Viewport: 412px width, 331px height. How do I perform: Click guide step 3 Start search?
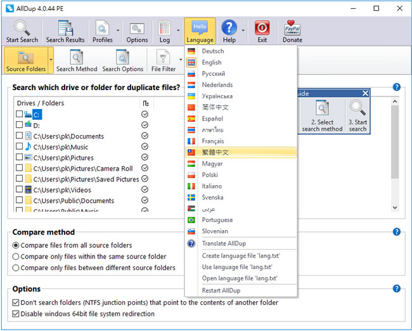[x=357, y=116]
